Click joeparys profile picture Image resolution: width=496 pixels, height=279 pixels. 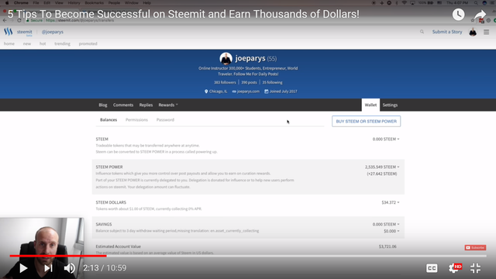tap(226, 59)
